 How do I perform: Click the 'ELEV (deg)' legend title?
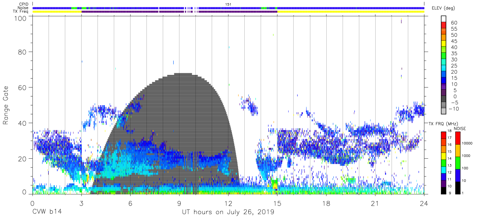coord(444,8)
